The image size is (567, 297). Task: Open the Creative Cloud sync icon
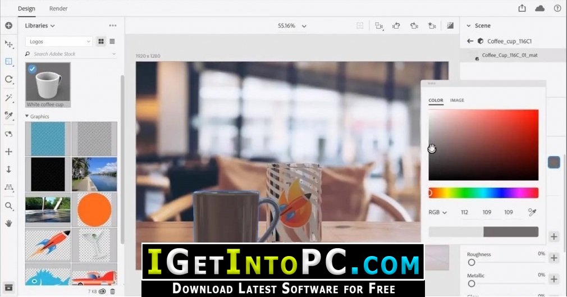(540, 8)
